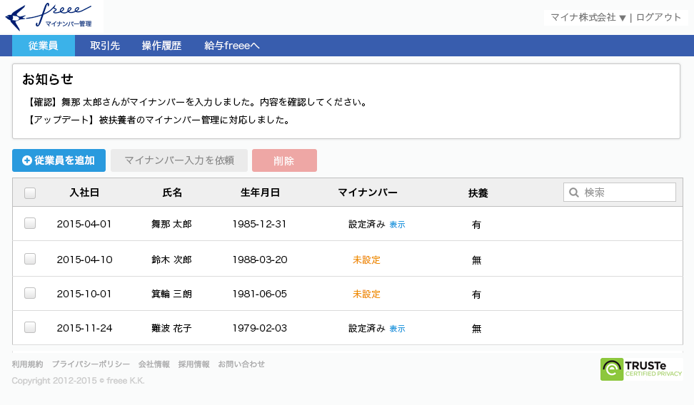Click the magnifier icon in search box
The width and height of the screenshot is (694, 405).
tap(573, 193)
